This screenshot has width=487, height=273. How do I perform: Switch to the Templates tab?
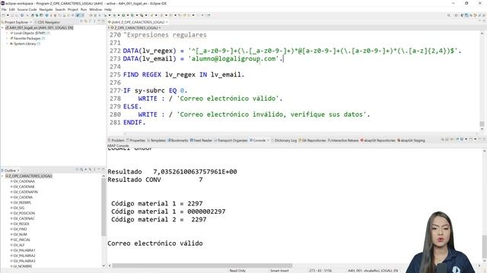(x=157, y=140)
